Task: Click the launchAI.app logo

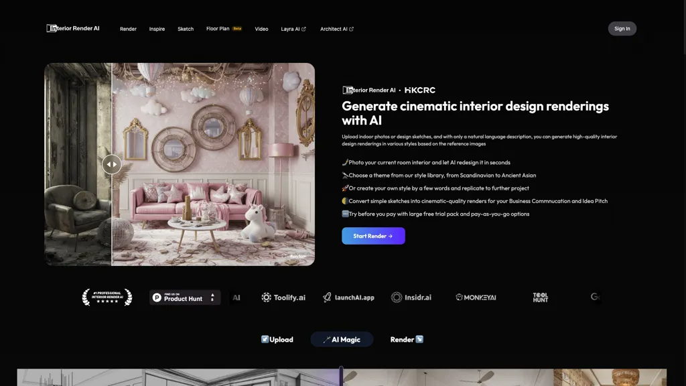Action: coord(348,298)
